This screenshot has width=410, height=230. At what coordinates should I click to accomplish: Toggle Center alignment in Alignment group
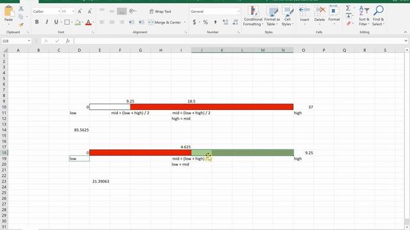click(112, 22)
